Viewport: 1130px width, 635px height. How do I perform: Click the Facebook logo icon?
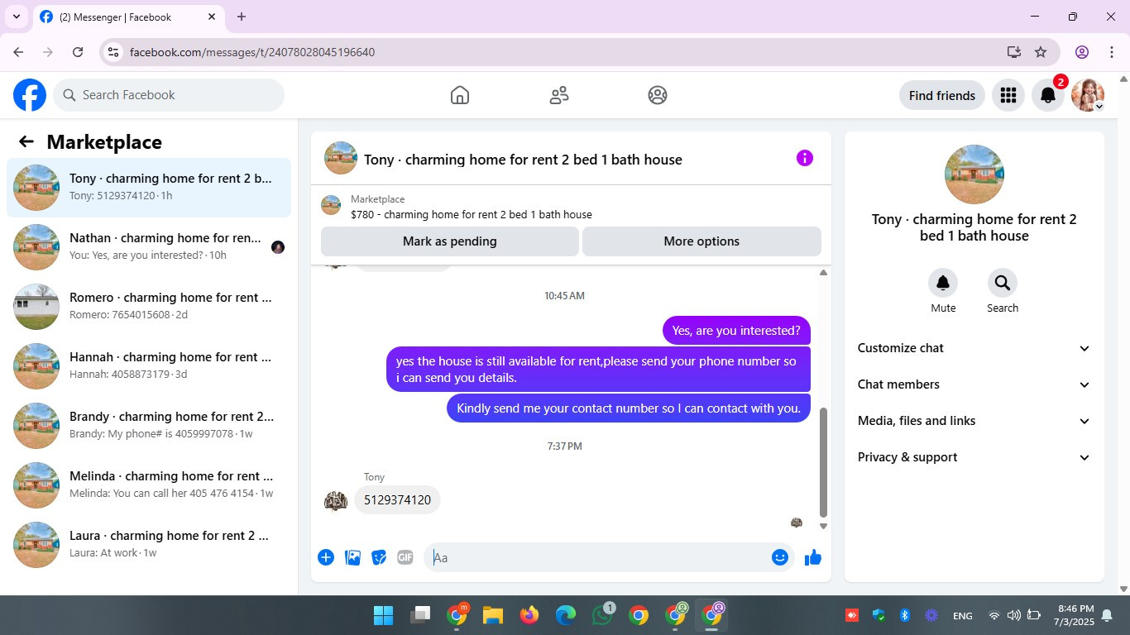(30, 95)
